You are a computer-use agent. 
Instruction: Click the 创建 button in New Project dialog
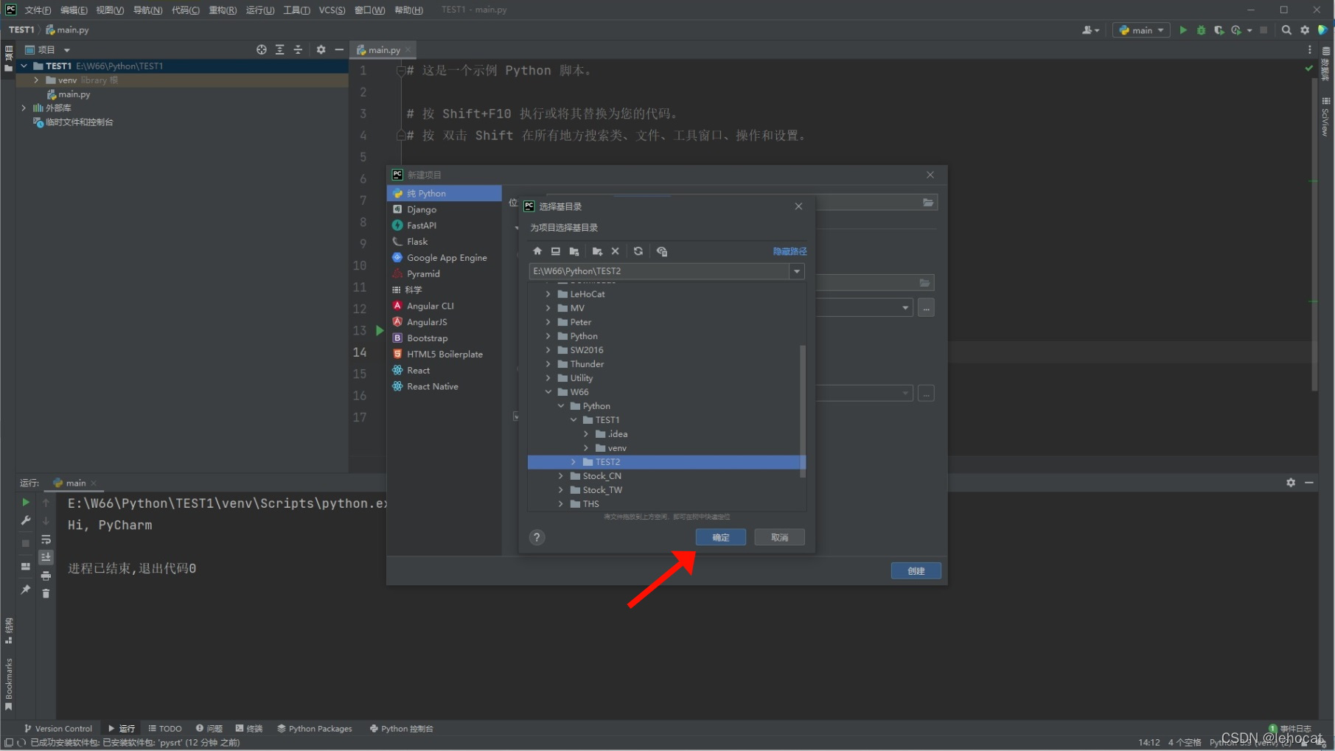(x=916, y=570)
